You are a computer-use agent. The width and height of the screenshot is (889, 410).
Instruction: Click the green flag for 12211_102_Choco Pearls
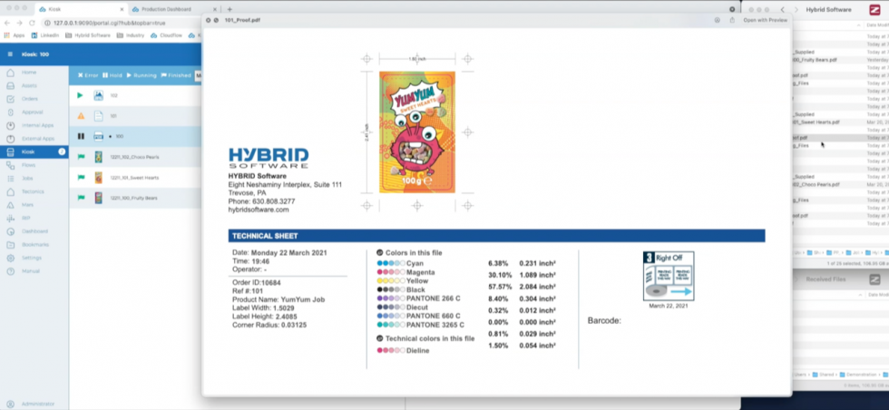pos(81,157)
